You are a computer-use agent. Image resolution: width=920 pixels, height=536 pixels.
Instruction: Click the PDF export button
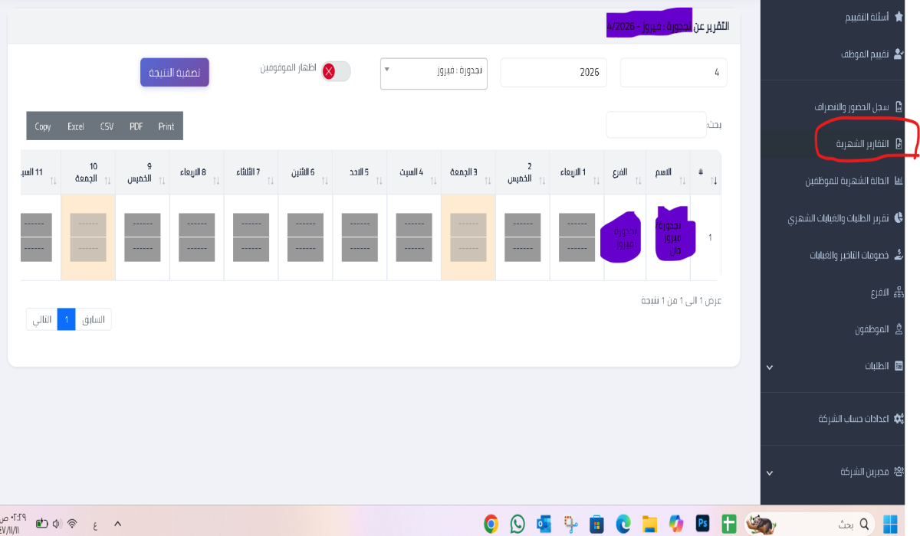pyautogui.click(x=136, y=126)
